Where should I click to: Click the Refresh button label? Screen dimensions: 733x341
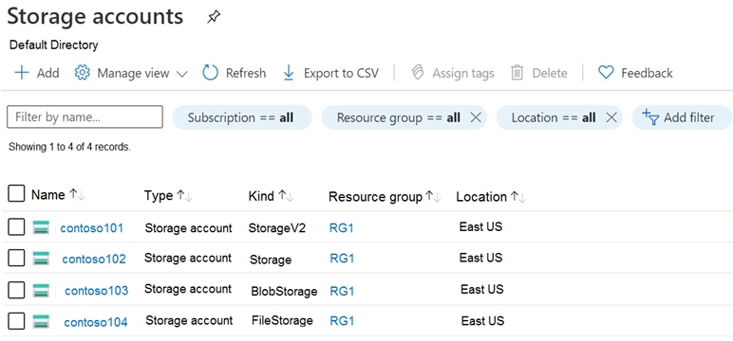(246, 73)
